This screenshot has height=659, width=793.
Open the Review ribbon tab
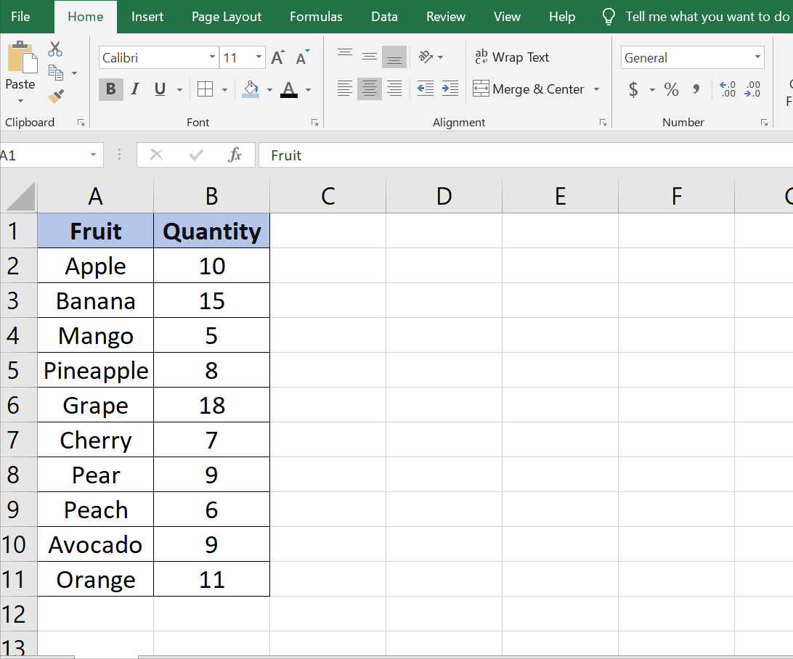coord(445,16)
